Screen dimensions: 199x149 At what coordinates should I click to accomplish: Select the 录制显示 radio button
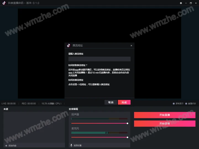click(x=174, y=103)
